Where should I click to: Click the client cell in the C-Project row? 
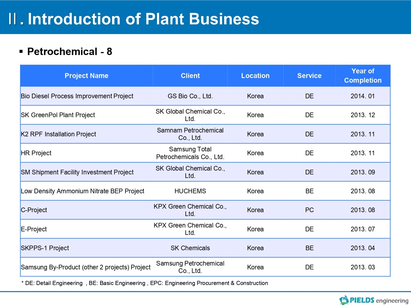coord(190,210)
